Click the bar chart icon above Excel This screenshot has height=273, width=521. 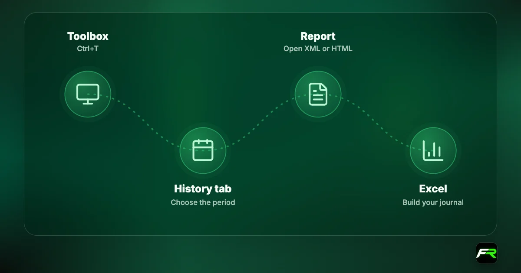click(433, 150)
